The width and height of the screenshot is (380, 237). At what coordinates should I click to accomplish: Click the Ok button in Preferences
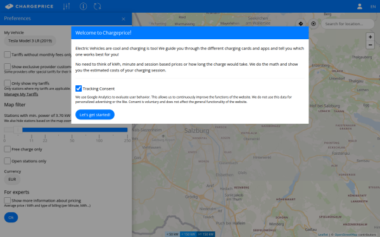point(11,217)
